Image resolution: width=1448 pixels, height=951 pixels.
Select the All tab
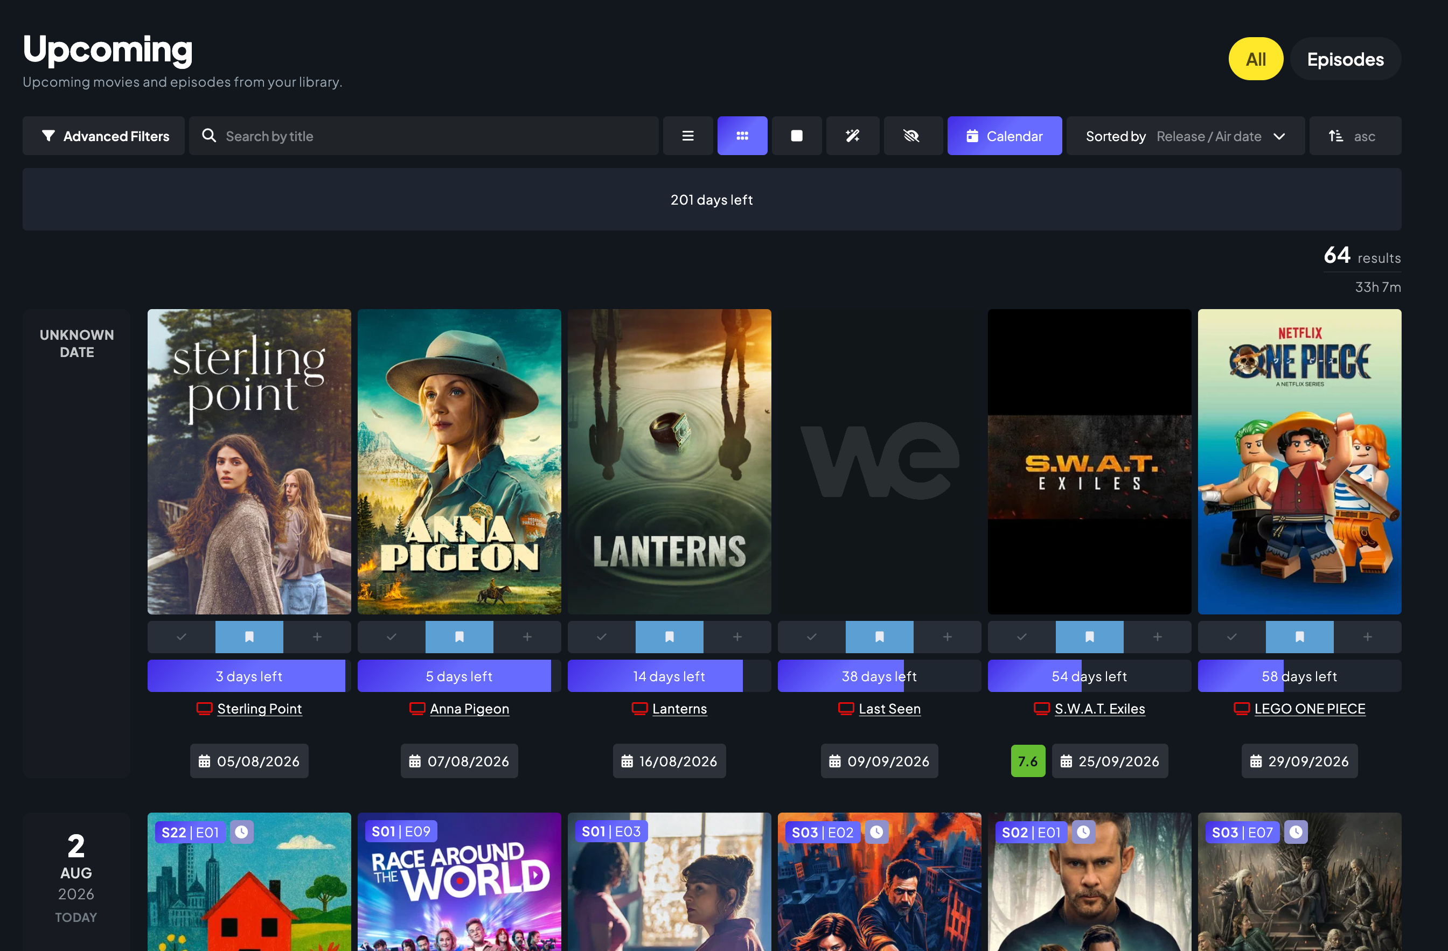1256,59
